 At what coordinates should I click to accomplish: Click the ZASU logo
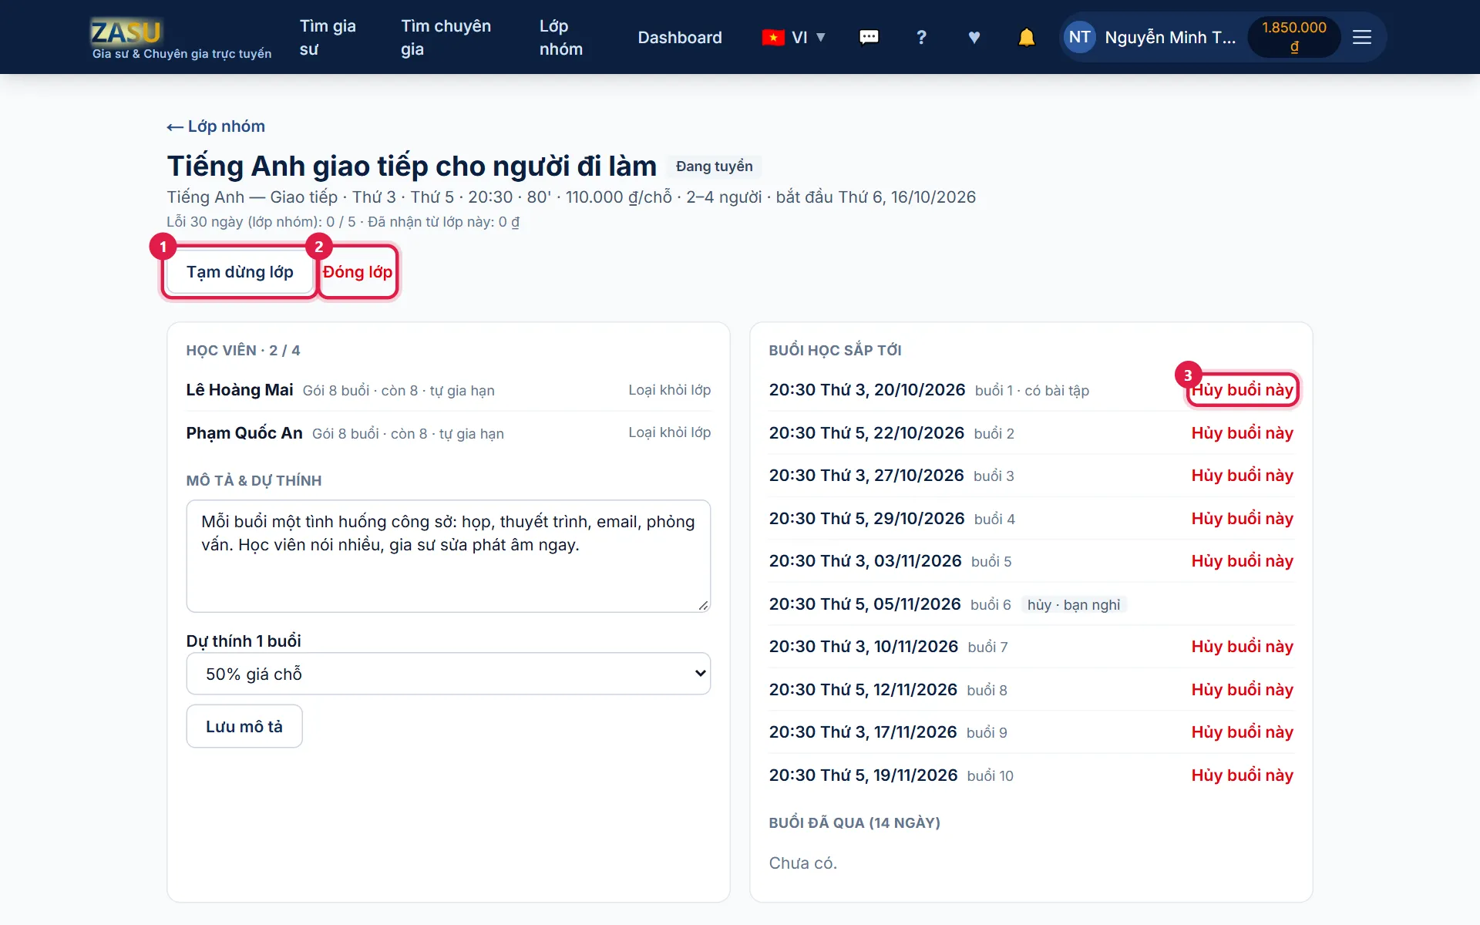point(126,32)
